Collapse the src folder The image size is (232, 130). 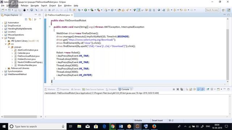(6, 44)
